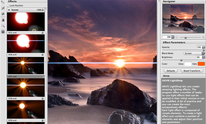Click the 057.xml file name label
206x124 pixels.
click(12, 76)
